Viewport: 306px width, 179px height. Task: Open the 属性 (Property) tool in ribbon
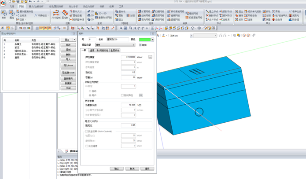tap(11, 15)
